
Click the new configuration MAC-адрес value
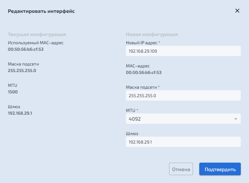[x=144, y=72]
